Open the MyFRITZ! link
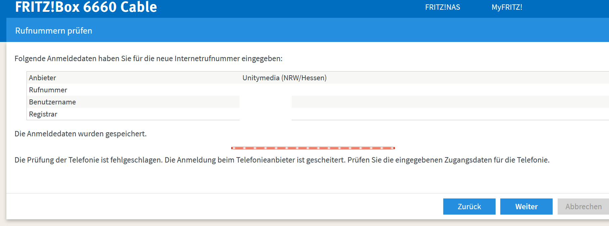The width and height of the screenshot is (609, 226). 507,7
